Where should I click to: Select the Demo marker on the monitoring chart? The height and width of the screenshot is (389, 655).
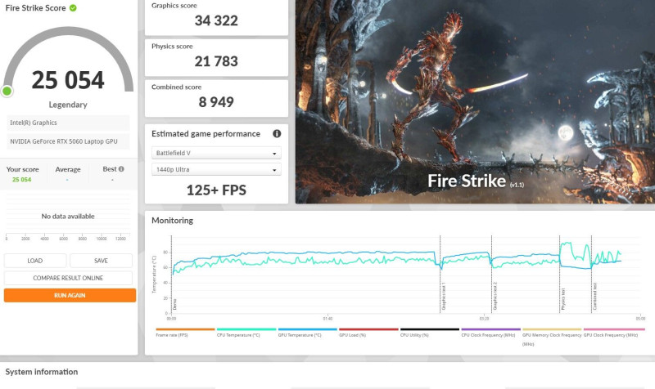[174, 304]
